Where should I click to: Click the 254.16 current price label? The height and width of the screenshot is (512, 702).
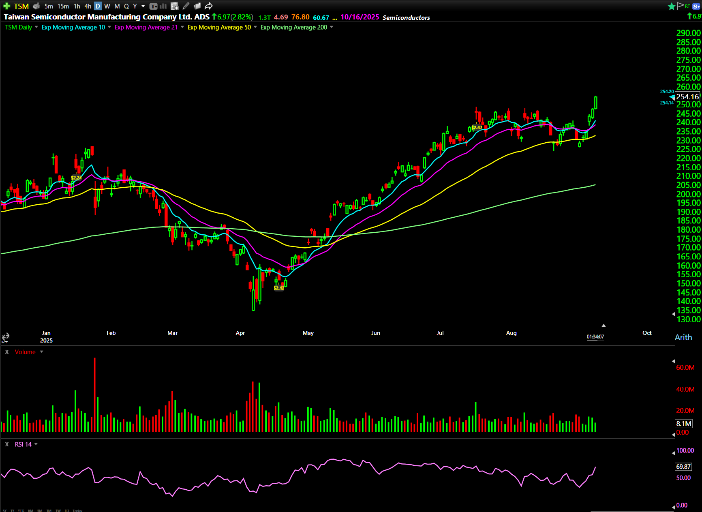pyautogui.click(x=687, y=96)
